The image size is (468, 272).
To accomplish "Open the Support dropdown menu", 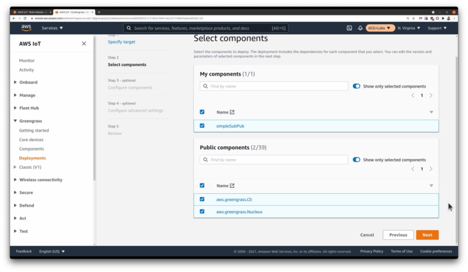I will (x=437, y=28).
